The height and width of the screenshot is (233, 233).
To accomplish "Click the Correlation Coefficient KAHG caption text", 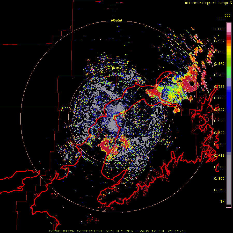I will pos(118,231).
